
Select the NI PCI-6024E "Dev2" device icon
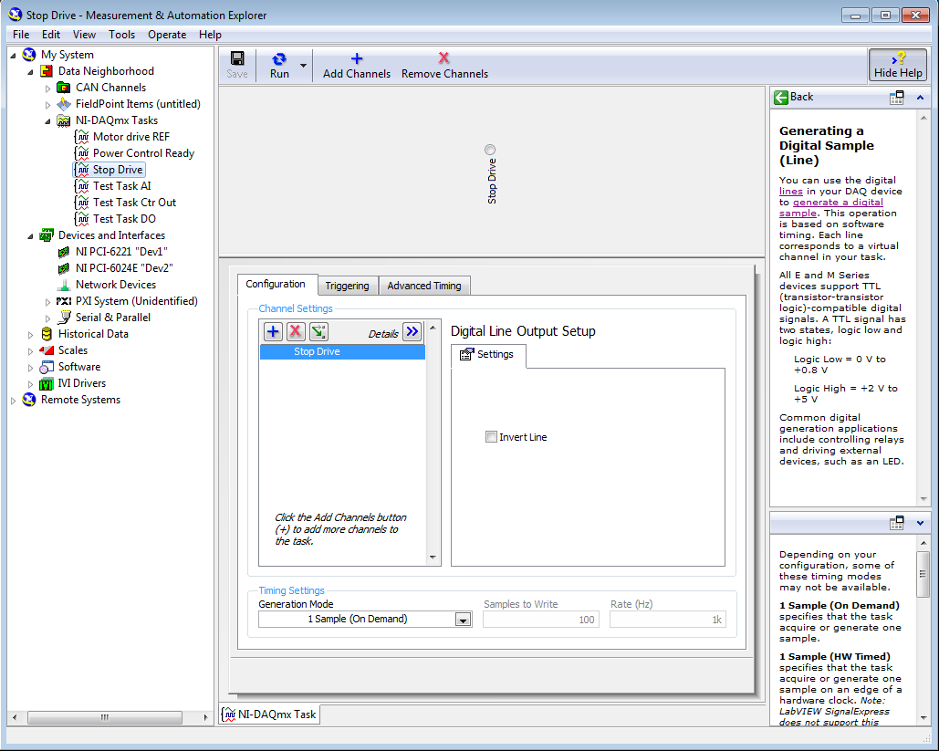pos(64,268)
